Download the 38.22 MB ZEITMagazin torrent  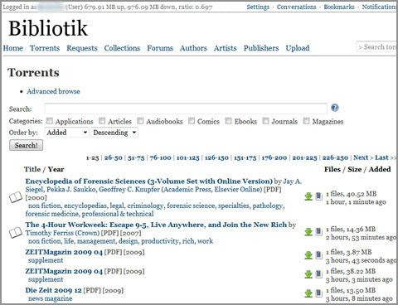(308, 274)
